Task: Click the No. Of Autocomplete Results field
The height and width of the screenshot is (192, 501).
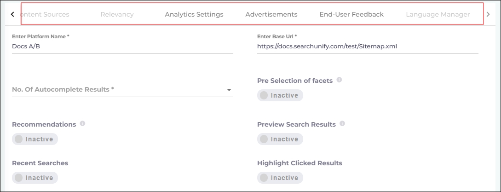Action: [x=115, y=90]
